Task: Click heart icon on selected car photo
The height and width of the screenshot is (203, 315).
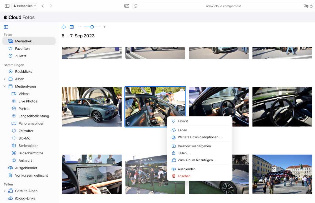Action: [129, 123]
